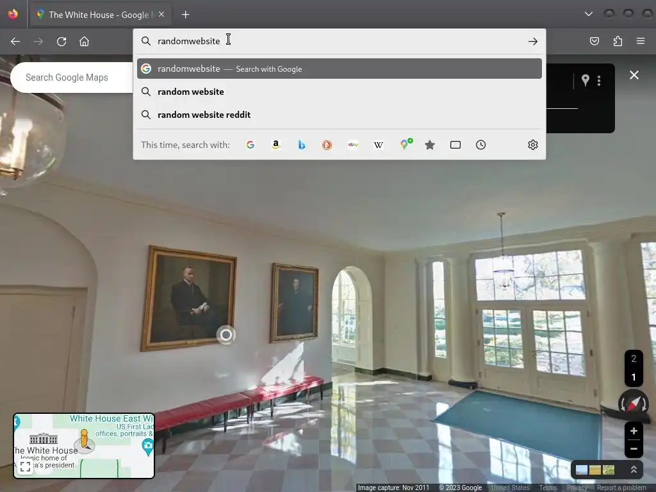Open the Extensions puzzle icon
Image resolution: width=656 pixels, height=492 pixels.
(x=618, y=41)
